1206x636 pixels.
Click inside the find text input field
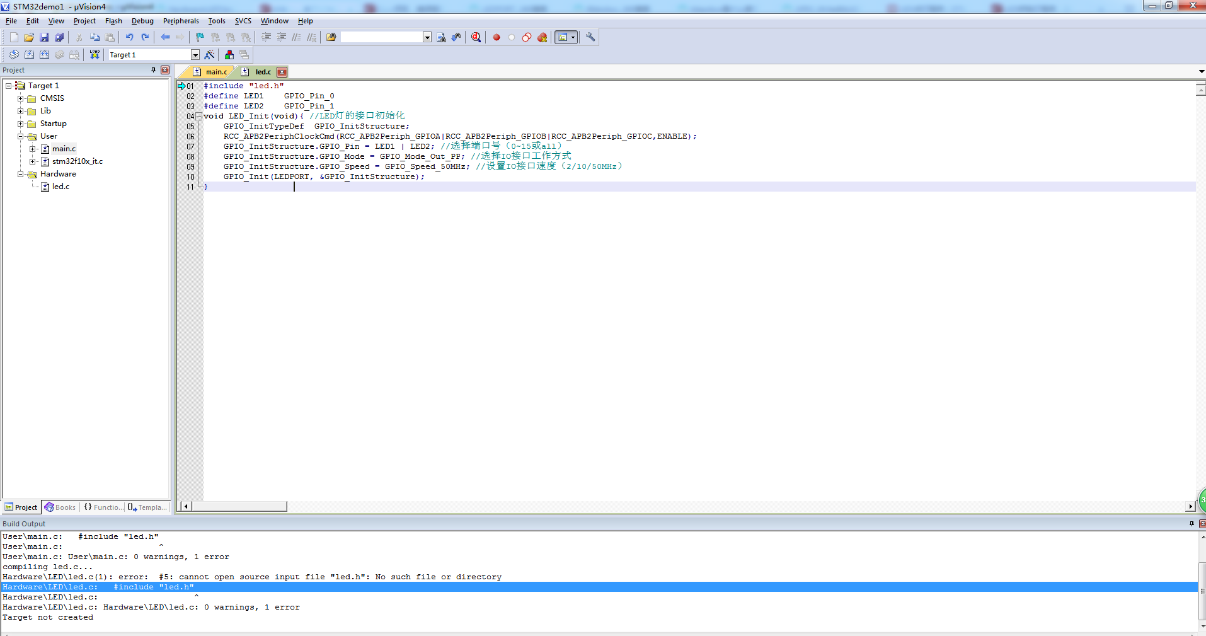[x=381, y=37]
